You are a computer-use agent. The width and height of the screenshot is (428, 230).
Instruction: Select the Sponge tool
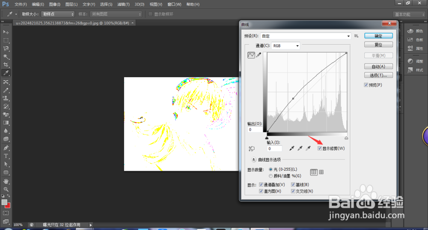[x=6, y=139]
